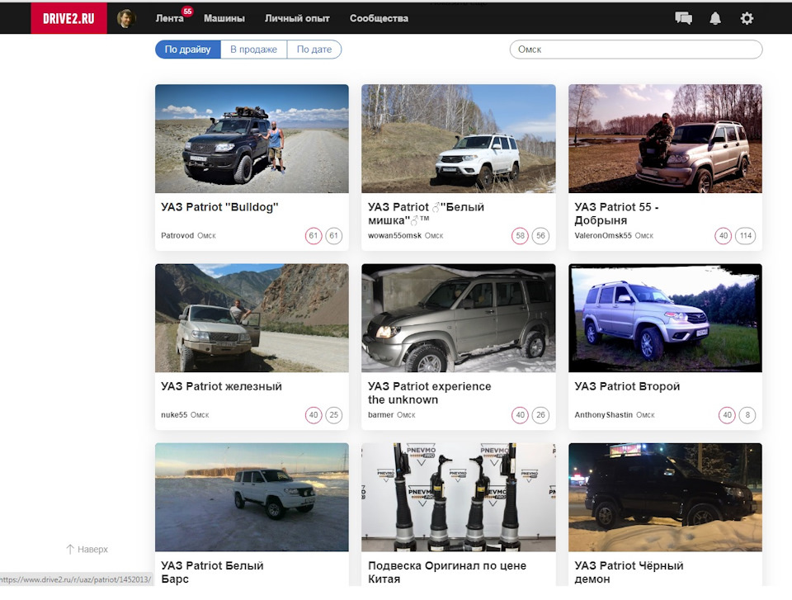Open the Машины menu item
Viewport: 792px width, 600px height.
click(224, 18)
